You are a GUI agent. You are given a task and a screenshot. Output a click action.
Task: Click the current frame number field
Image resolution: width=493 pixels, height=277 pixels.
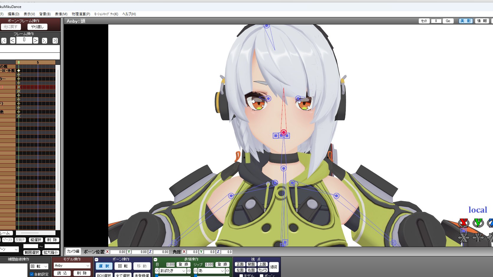coord(24,40)
